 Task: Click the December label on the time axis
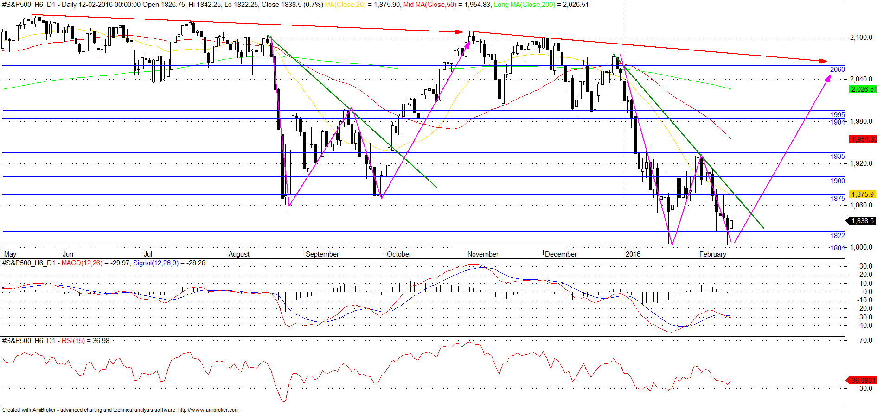tap(561, 254)
